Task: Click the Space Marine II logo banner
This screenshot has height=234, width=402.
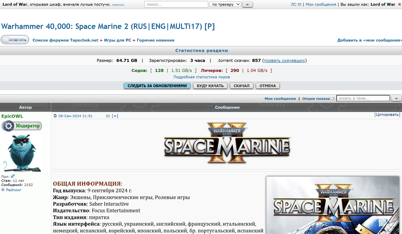Action: [227, 143]
